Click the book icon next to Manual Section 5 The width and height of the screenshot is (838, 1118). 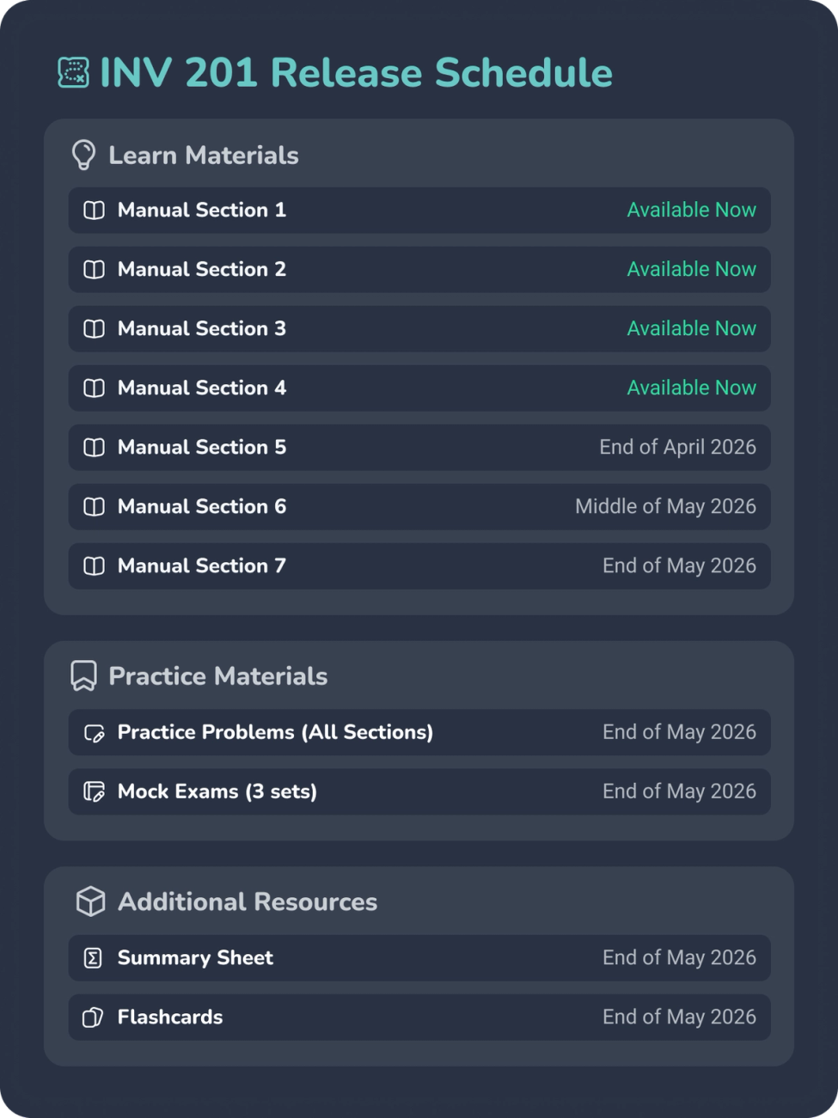[95, 447]
